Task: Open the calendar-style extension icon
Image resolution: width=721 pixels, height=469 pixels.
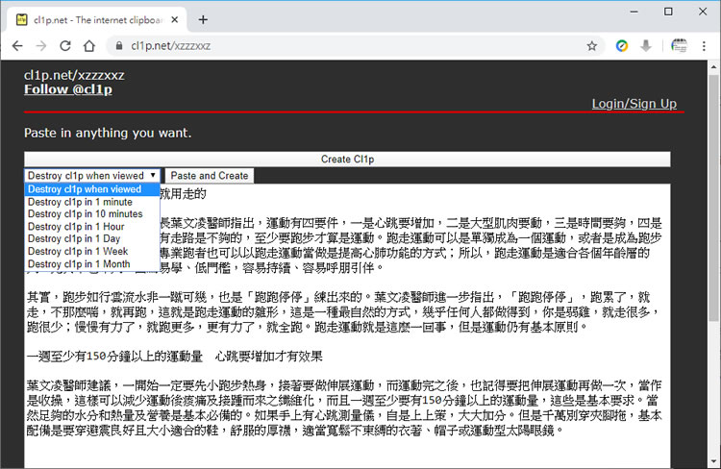Action: [679, 45]
